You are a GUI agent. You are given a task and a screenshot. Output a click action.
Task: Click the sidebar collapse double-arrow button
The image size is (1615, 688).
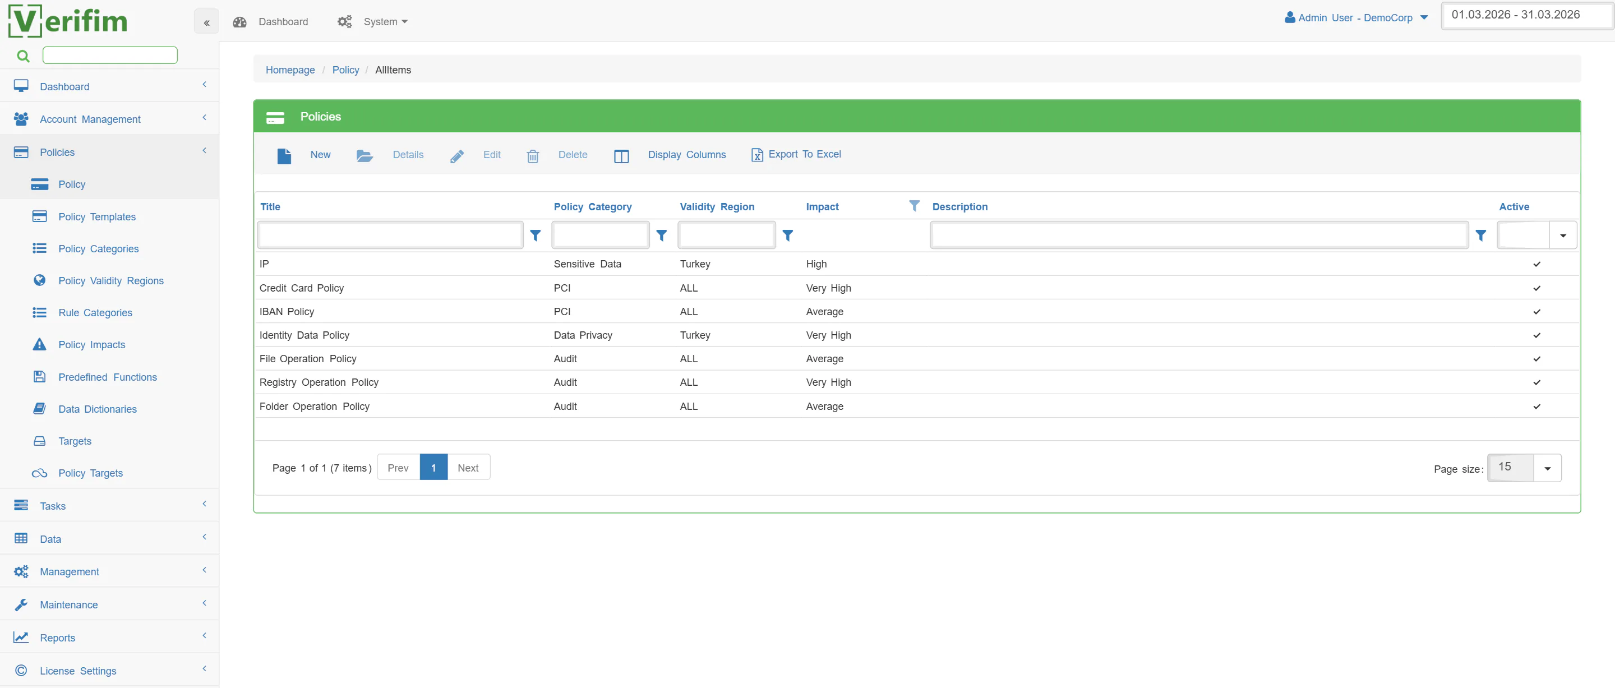(206, 22)
